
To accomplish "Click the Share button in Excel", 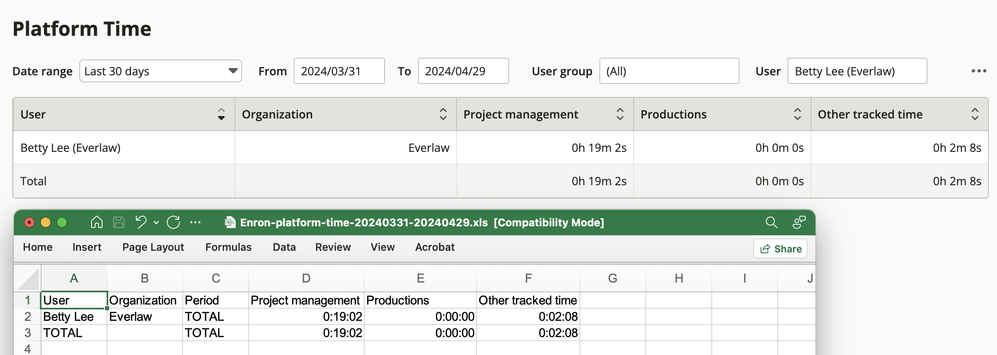I will click(x=781, y=249).
